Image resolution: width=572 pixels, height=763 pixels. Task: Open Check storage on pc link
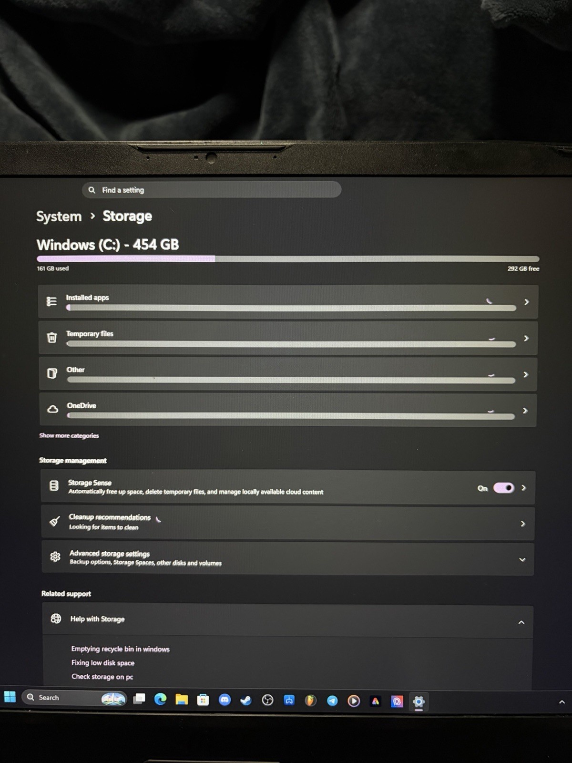pyautogui.click(x=102, y=677)
